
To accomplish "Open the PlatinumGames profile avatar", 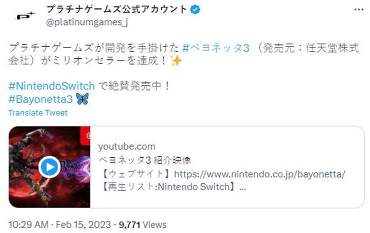I will pos(25,16).
